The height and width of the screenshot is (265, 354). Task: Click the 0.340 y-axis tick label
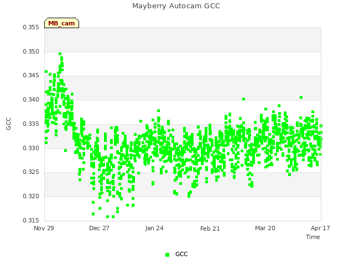click(31, 99)
